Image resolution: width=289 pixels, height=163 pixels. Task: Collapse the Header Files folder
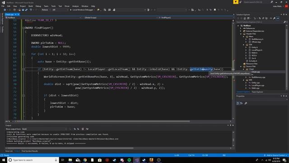(x=241, y=34)
